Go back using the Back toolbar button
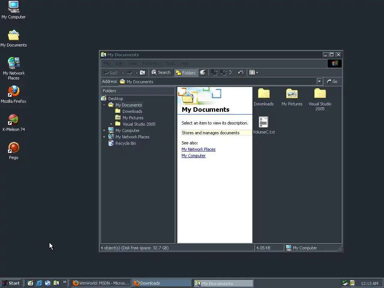This screenshot has width=384, height=288. pos(111,72)
